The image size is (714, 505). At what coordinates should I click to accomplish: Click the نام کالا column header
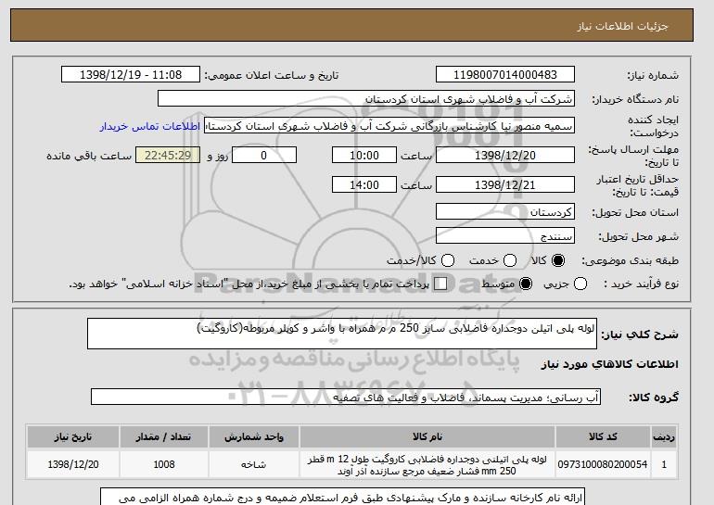point(427,436)
